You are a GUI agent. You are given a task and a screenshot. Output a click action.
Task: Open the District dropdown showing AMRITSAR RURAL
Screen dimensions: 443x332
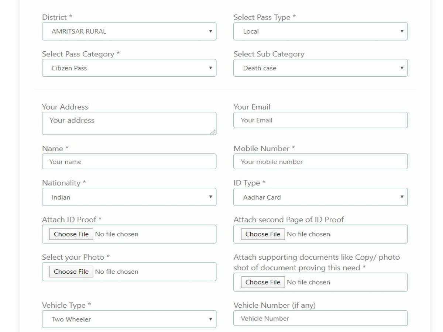[129, 31]
